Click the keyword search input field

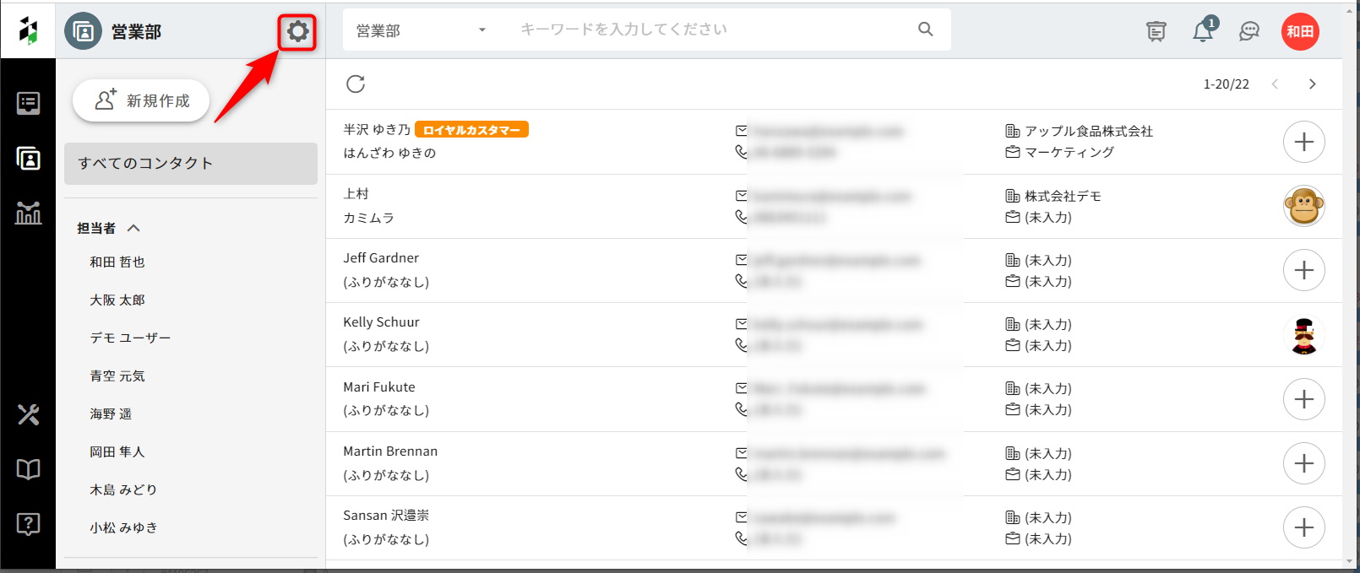[710, 30]
